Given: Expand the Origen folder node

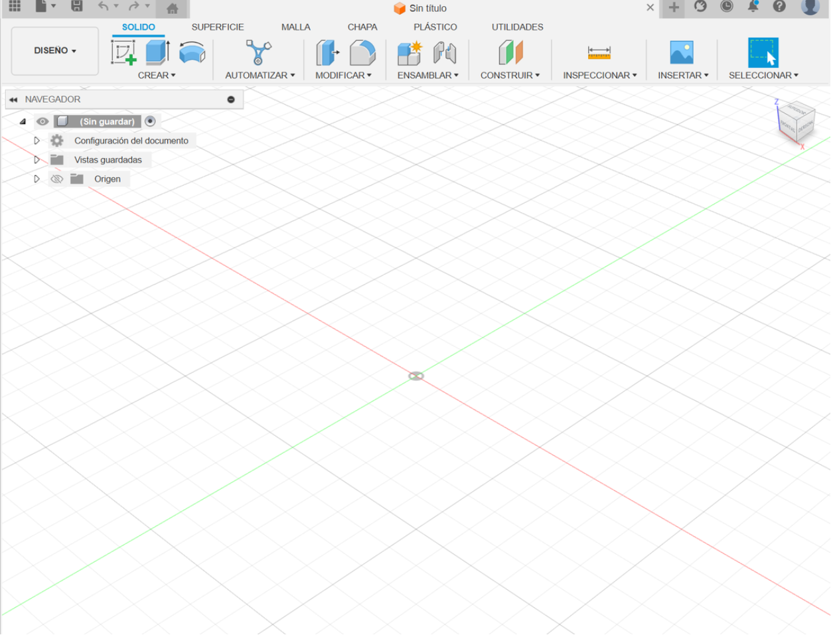Looking at the screenshot, I should (37, 179).
